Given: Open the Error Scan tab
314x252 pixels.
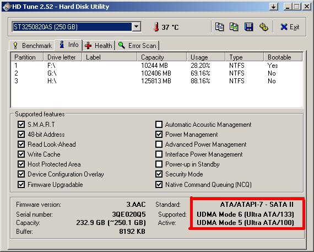Looking at the screenshot, I should 137,46.
